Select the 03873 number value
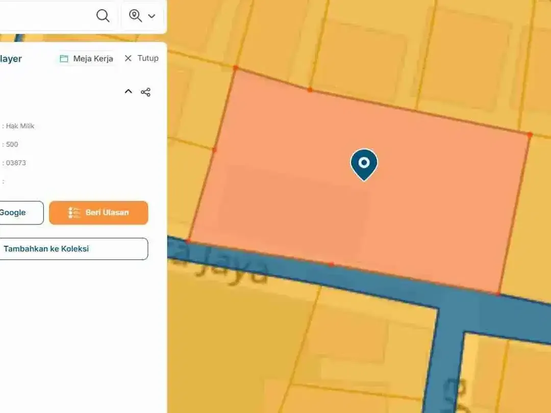The height and width of the screenshot is (413, 551). click(x=16, y=163)
